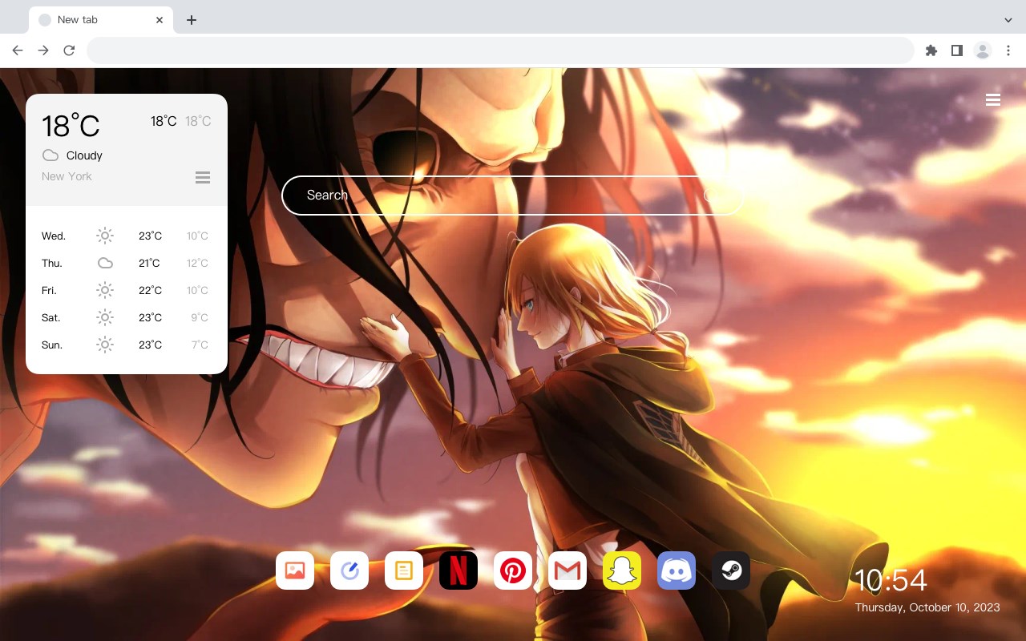The height and width of the screenshot is (641, 1026).
Task: Close the New tab tab
Action: point(160,20)
